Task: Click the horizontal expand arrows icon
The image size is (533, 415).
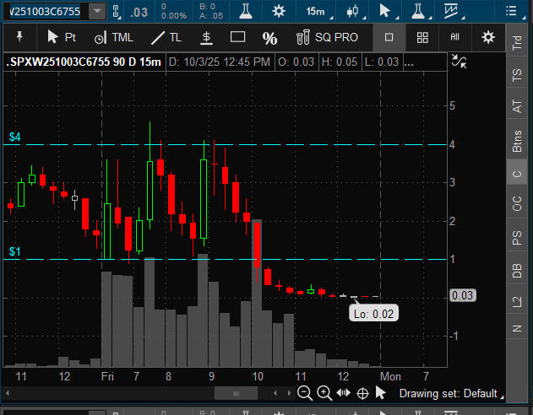Action: coord(343,393)
